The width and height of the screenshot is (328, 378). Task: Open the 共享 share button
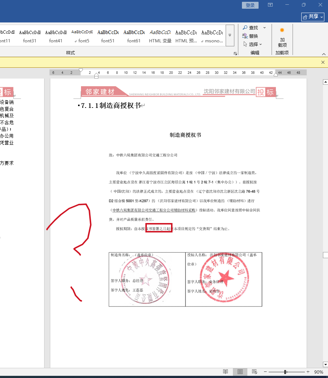click(312, 17)
